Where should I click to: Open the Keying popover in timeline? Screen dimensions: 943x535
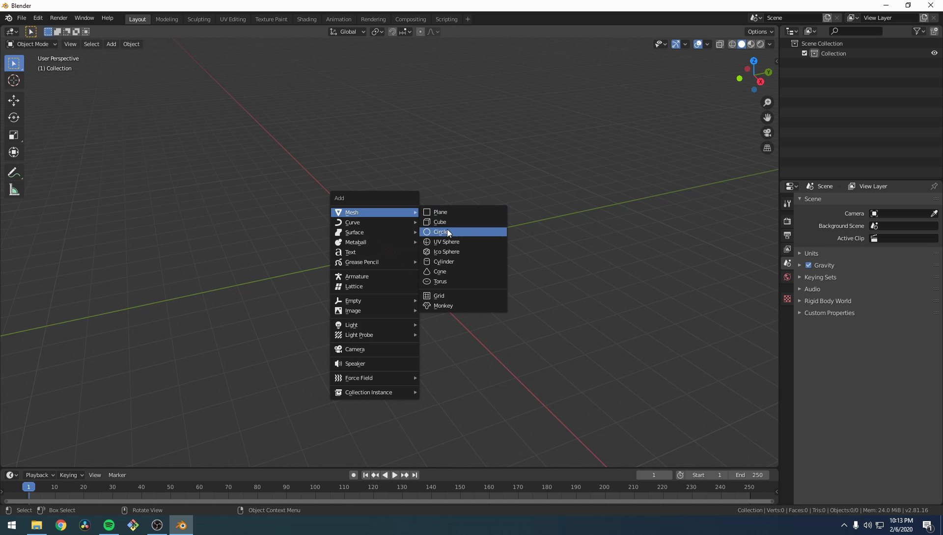(x=71, y=475)
